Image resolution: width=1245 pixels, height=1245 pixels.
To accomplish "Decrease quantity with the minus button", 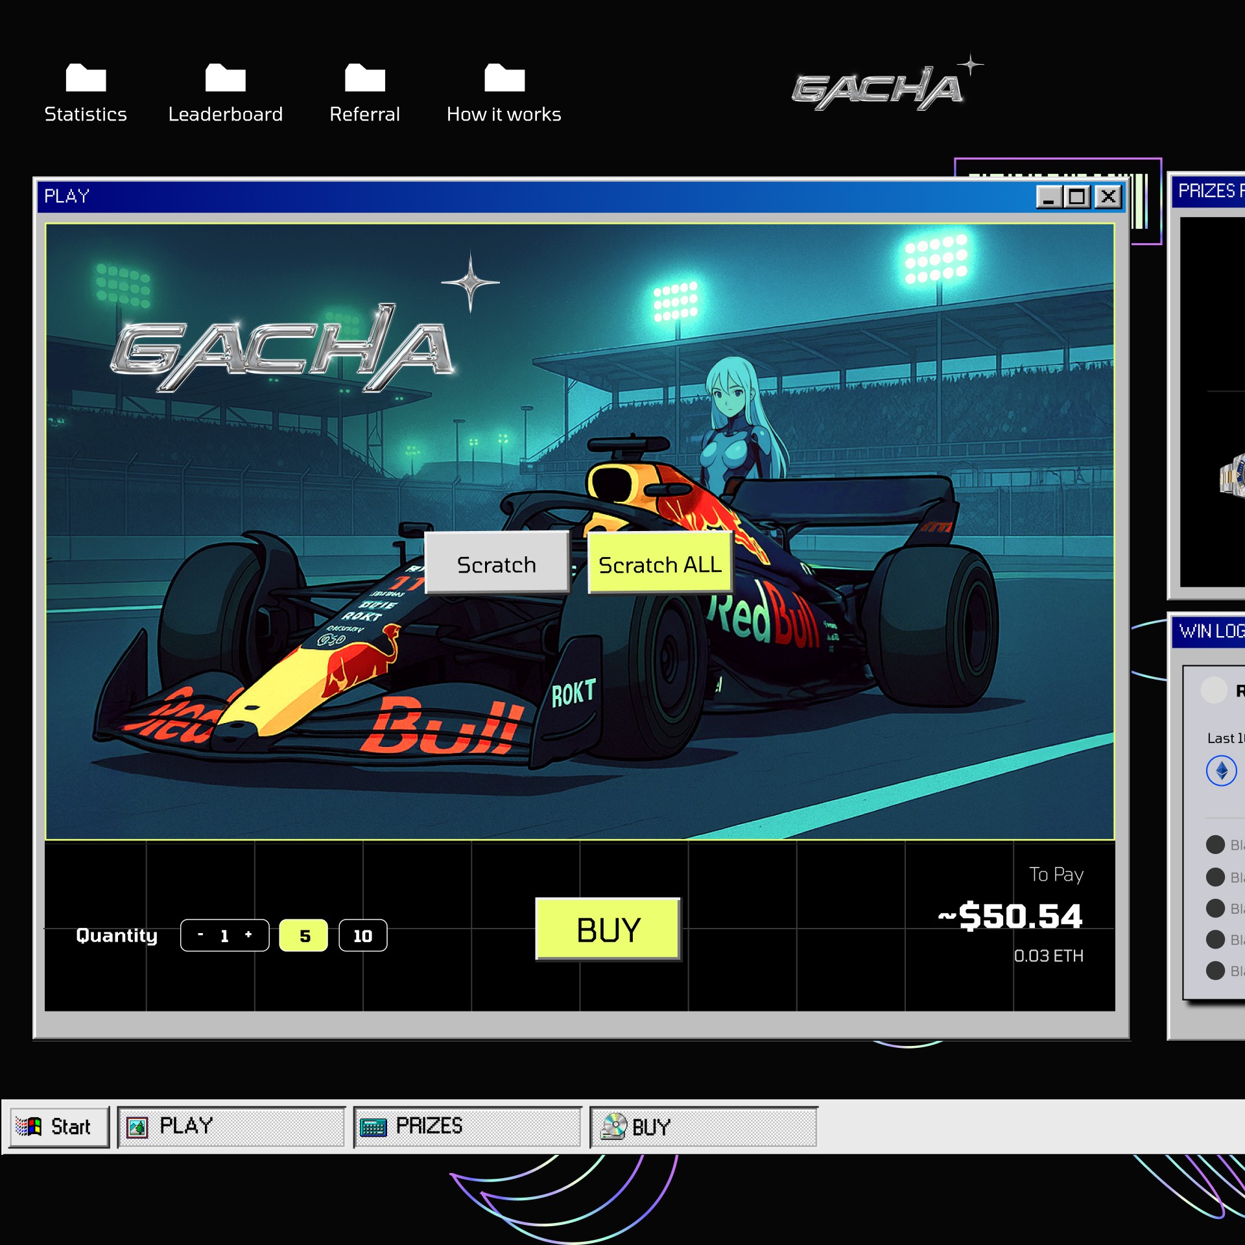I will tap(200, 934).
